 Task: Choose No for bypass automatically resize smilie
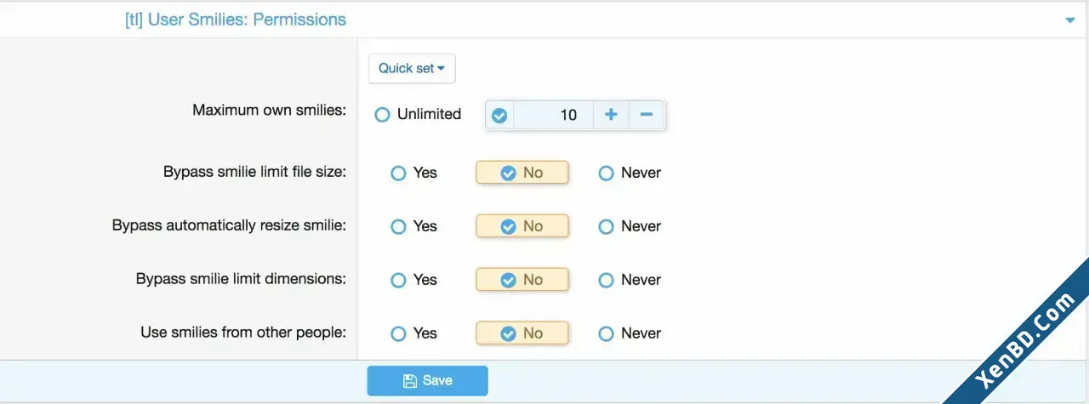coord(522,226)
